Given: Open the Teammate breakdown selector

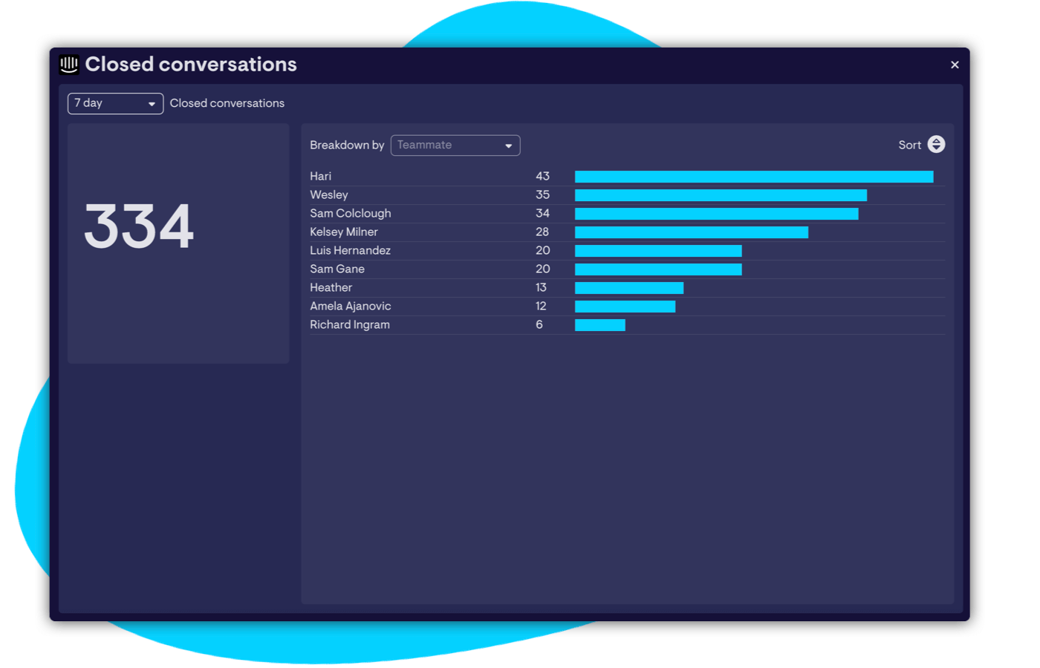Looking at the screenshot, I should pyautogui.click(x=455, y=145).
